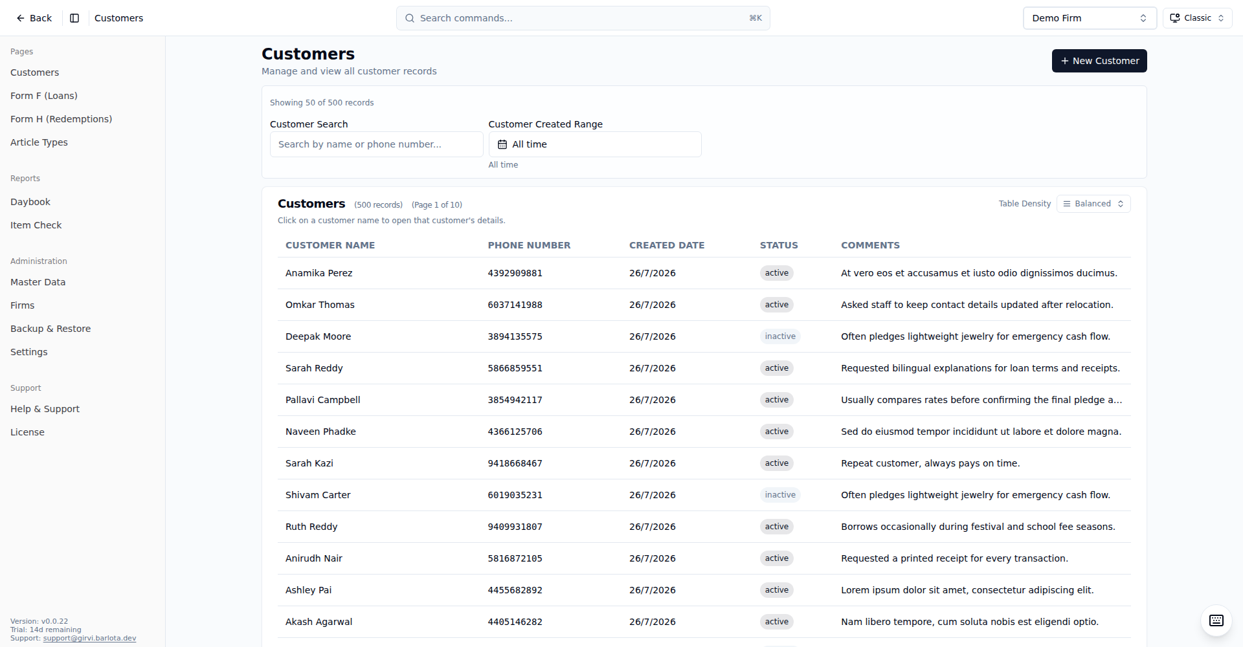The width and height of the screenshot is (1243, 647).
Task: Open customer Akash Agarwal
Action: [x=319, y=622]
